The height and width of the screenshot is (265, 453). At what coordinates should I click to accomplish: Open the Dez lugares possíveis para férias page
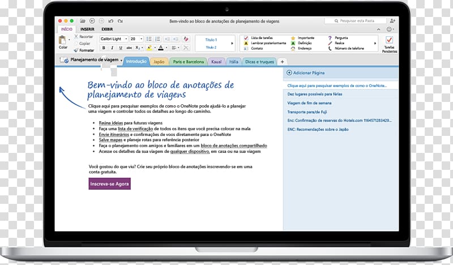(x=315, y=94)
